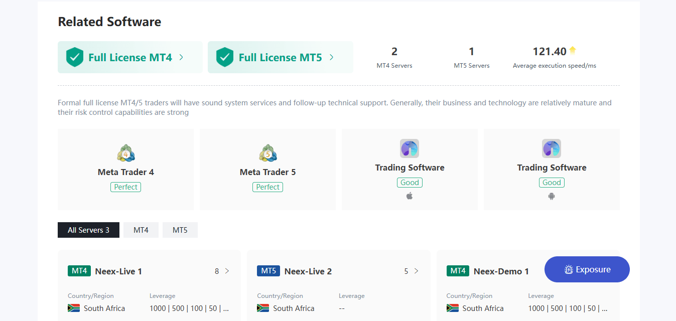The height and width of the screenshot is (321, 676).
Task: Click the Full License MT4 banner text
Action: coord(130,57)
